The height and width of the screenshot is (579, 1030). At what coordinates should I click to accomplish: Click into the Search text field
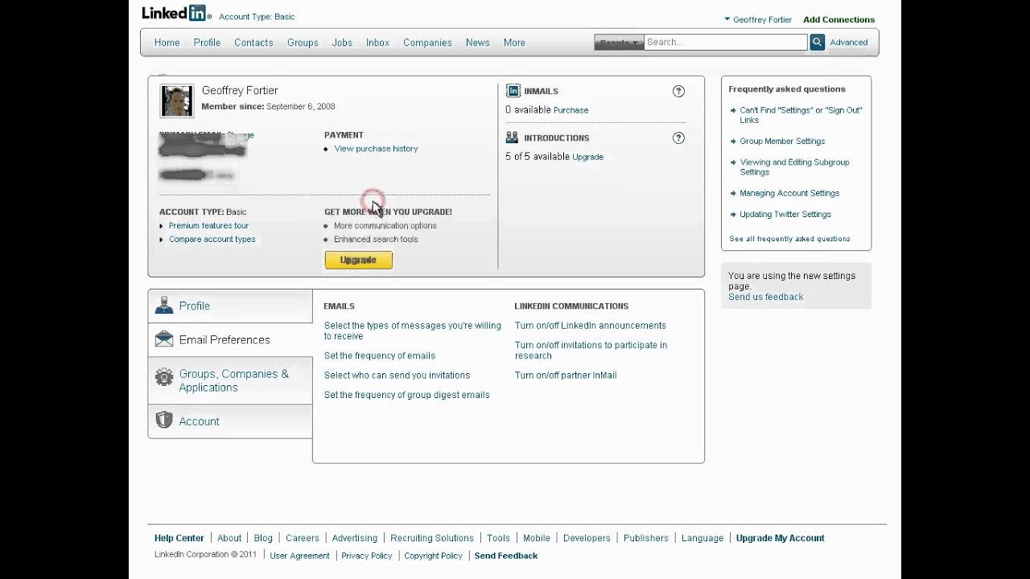726,42
